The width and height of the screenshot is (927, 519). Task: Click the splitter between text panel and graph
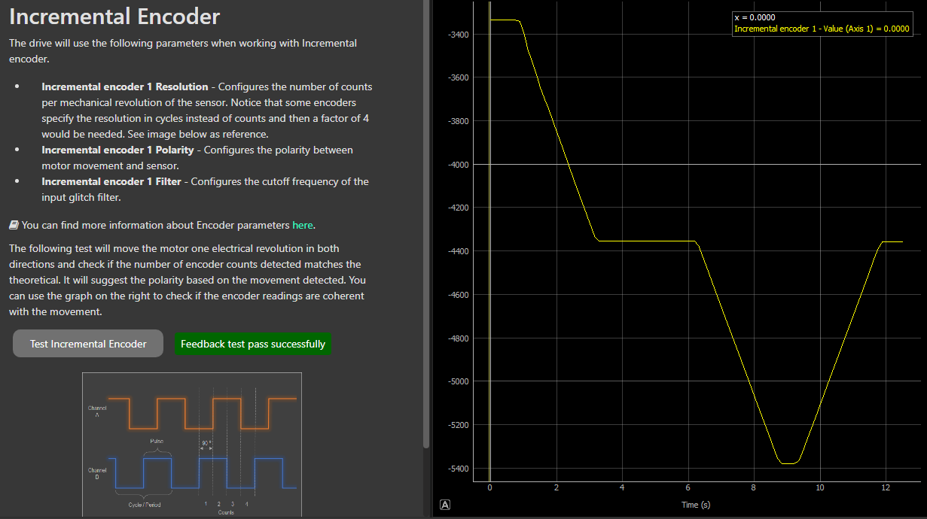[x=431, y=259]
